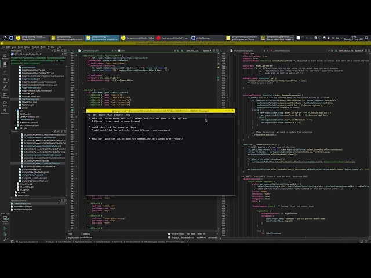Click Find Next button in find bar

[191, 234]
